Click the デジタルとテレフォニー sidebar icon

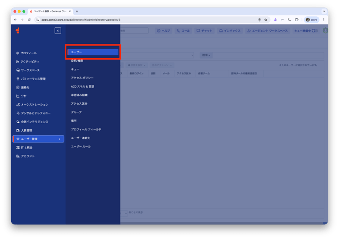coord(18,113)
